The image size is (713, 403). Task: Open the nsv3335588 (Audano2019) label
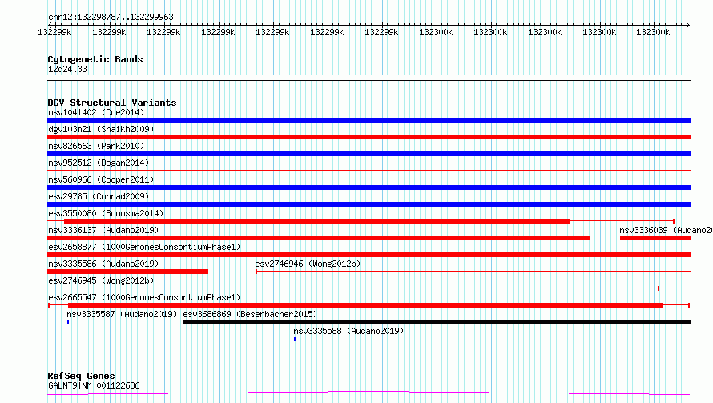(x=348, y=331)
